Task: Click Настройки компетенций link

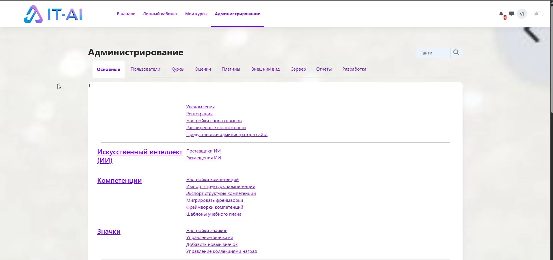Action: pyautogui.click(x=212, y=179)
